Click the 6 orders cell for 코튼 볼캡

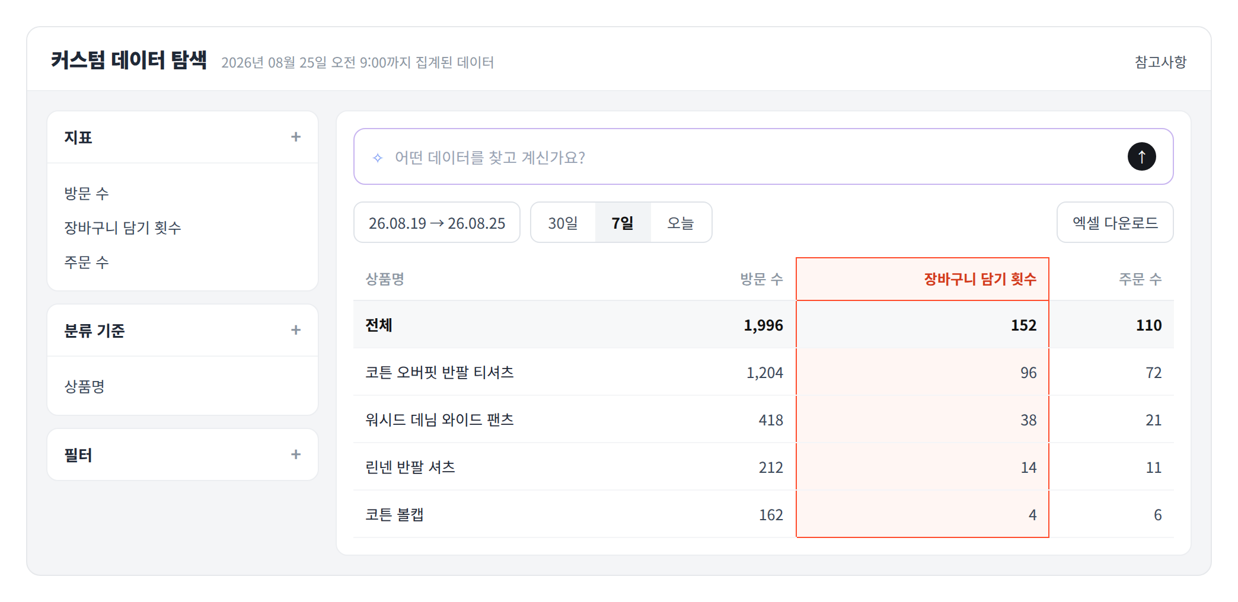pyautogui.click(x=1157, y=514)
